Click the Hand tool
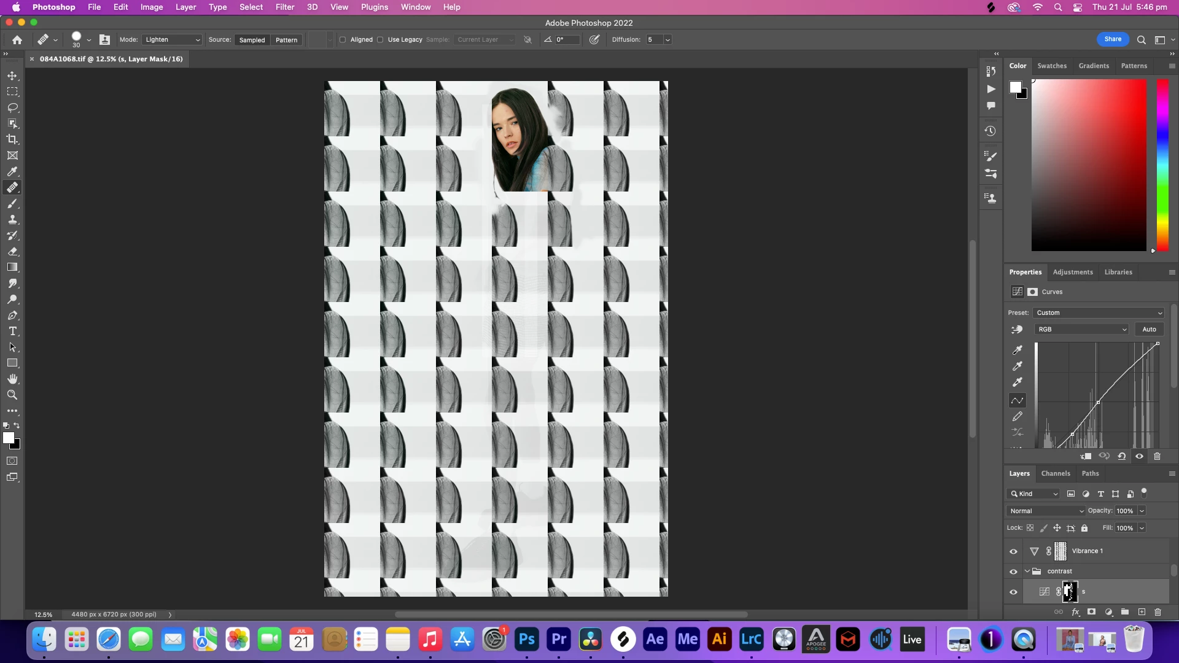This screenshot has height=663, width=1179. [12, 379]
